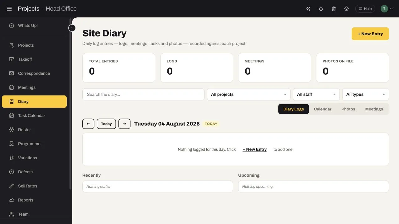Open the trash bin icon
399x224 pixels.
pyautogui.click(x=334, y=9)
